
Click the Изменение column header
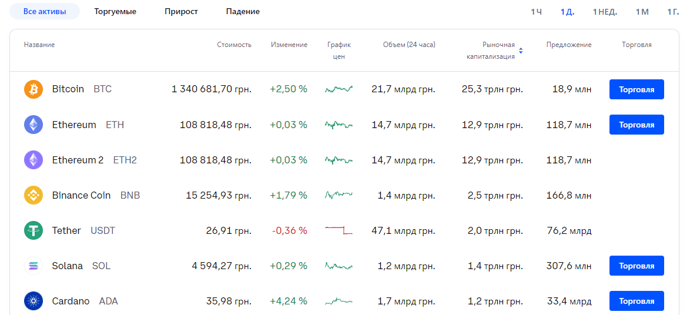289,45
